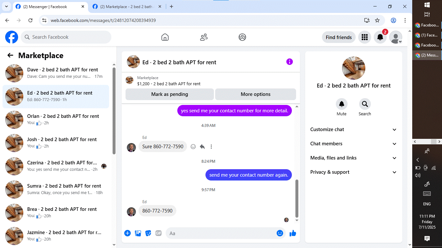442x248 pixels.
Task: Expand Media, files and links section
Action: click(x=354, y=158)
